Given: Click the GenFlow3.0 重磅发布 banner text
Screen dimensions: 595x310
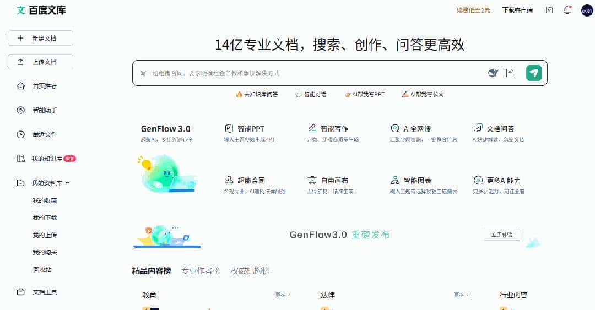Looking at the screenshot, I should pyautogui.click(x=339, y=235).
